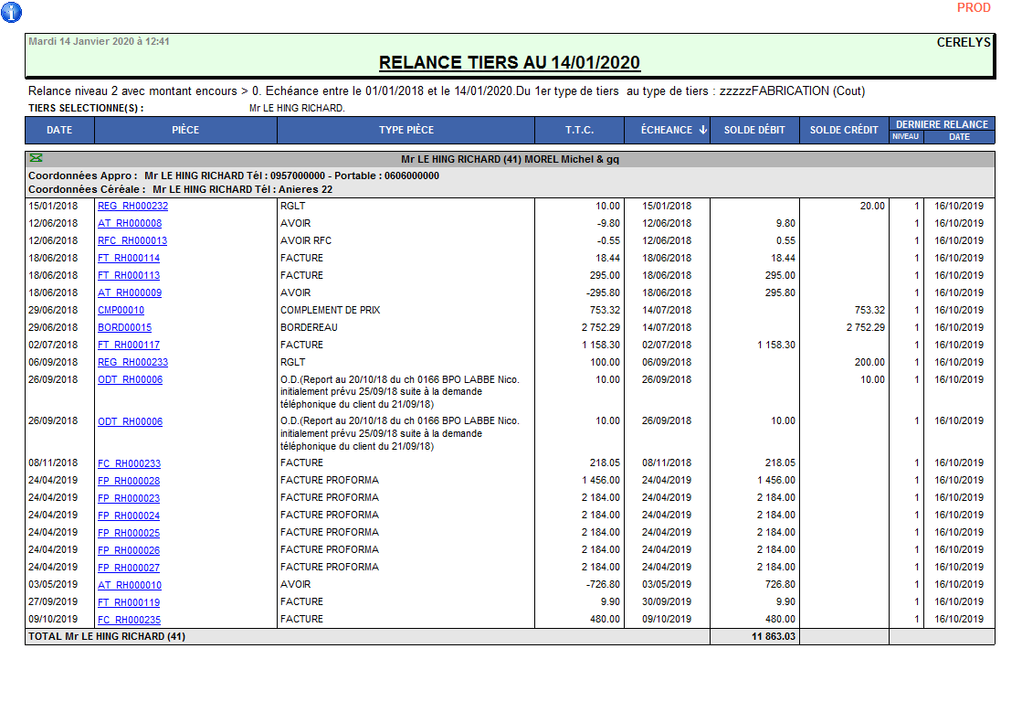Open the BORD00015 bordereau link

coord(124,328)
